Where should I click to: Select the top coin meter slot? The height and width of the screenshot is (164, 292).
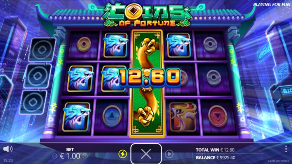(x=42, y=50)
